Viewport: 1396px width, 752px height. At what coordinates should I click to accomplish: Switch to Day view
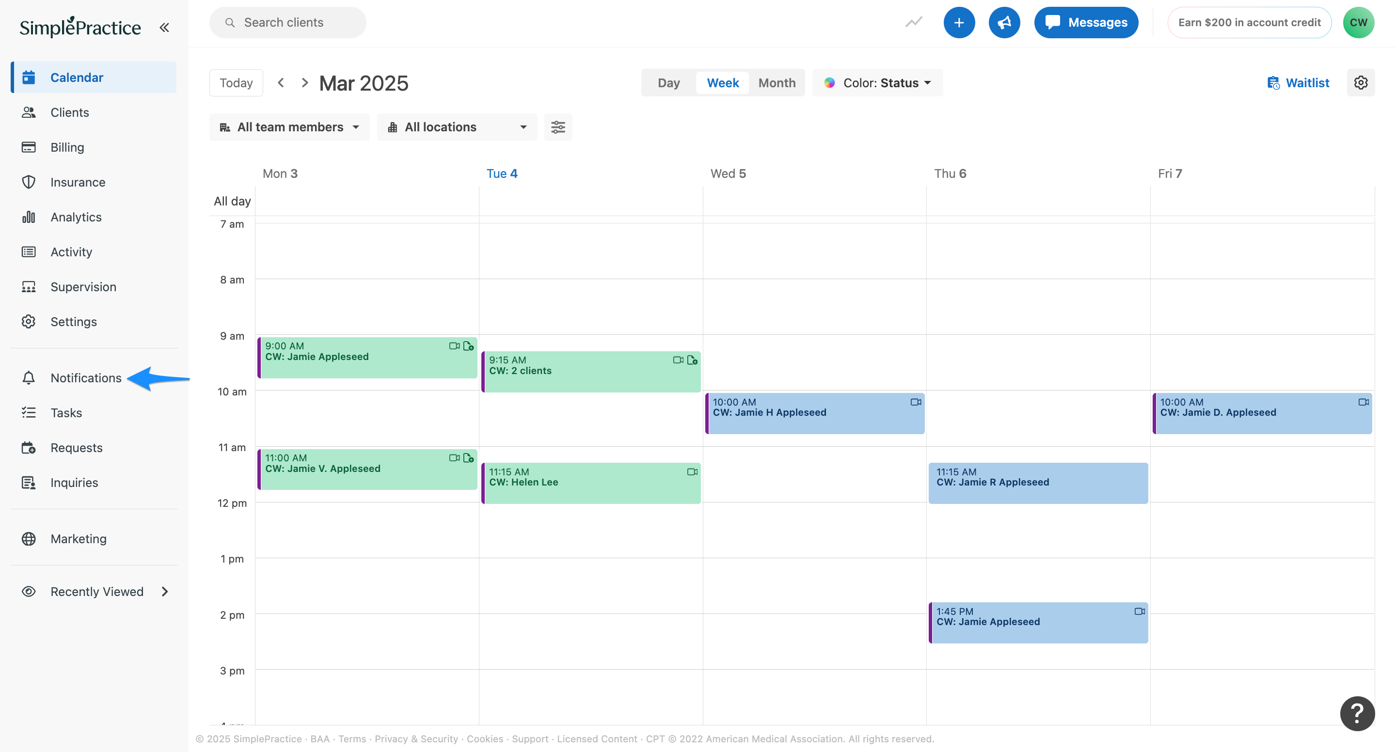coord(669,83)
